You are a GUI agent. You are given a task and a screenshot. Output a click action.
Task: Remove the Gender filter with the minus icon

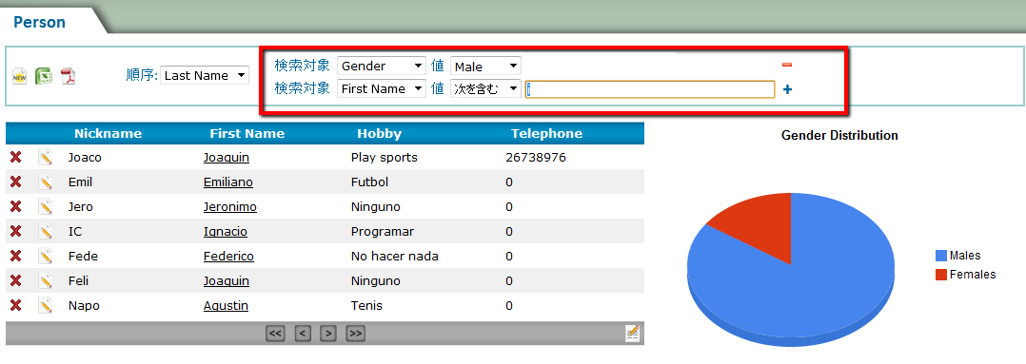coord(787,65)
